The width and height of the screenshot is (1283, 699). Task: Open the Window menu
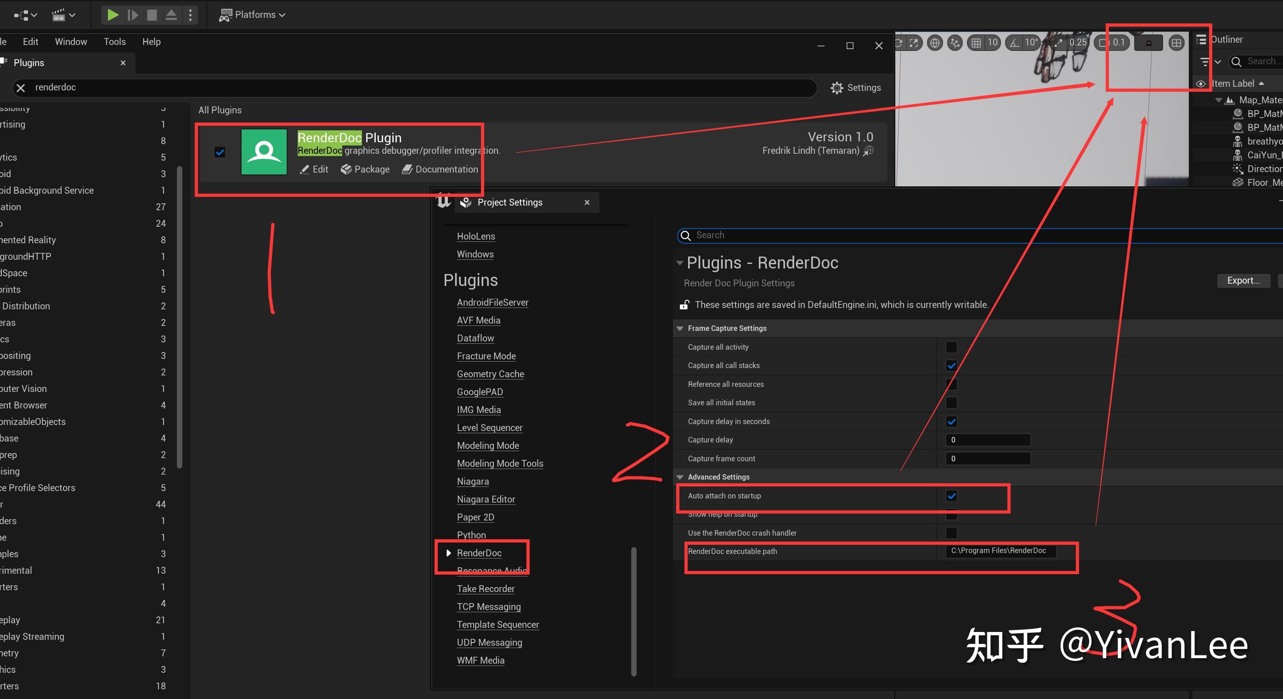tap(70, 41)
